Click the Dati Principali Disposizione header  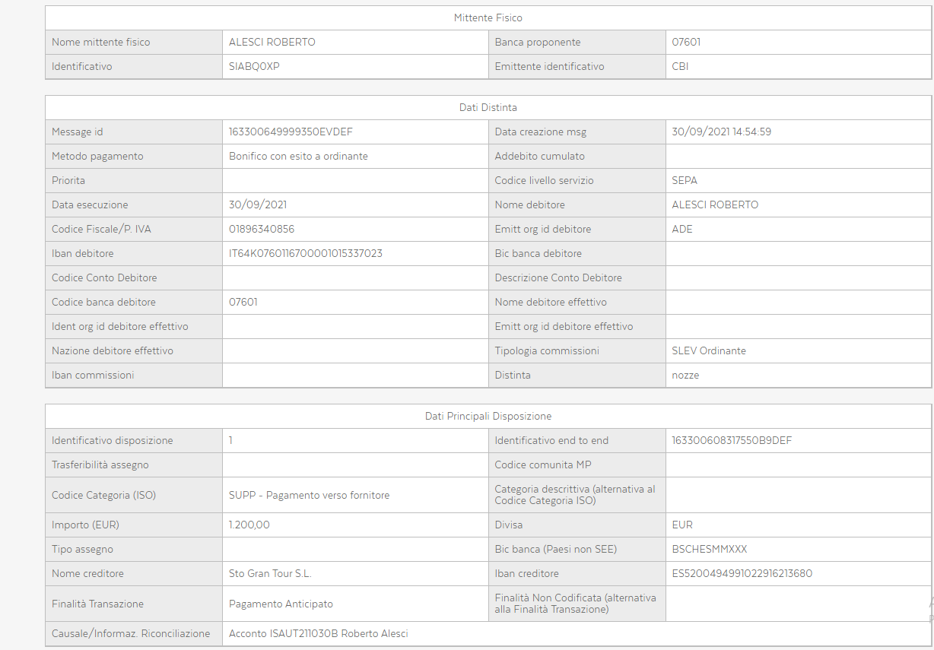pos(488,416)
